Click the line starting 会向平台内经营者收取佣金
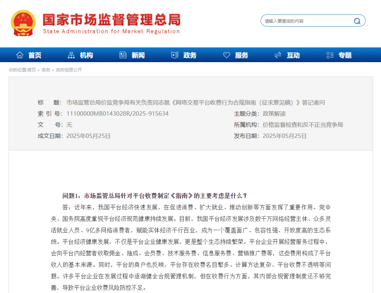This screenshot has height=293, width=381. click(191, 253)
